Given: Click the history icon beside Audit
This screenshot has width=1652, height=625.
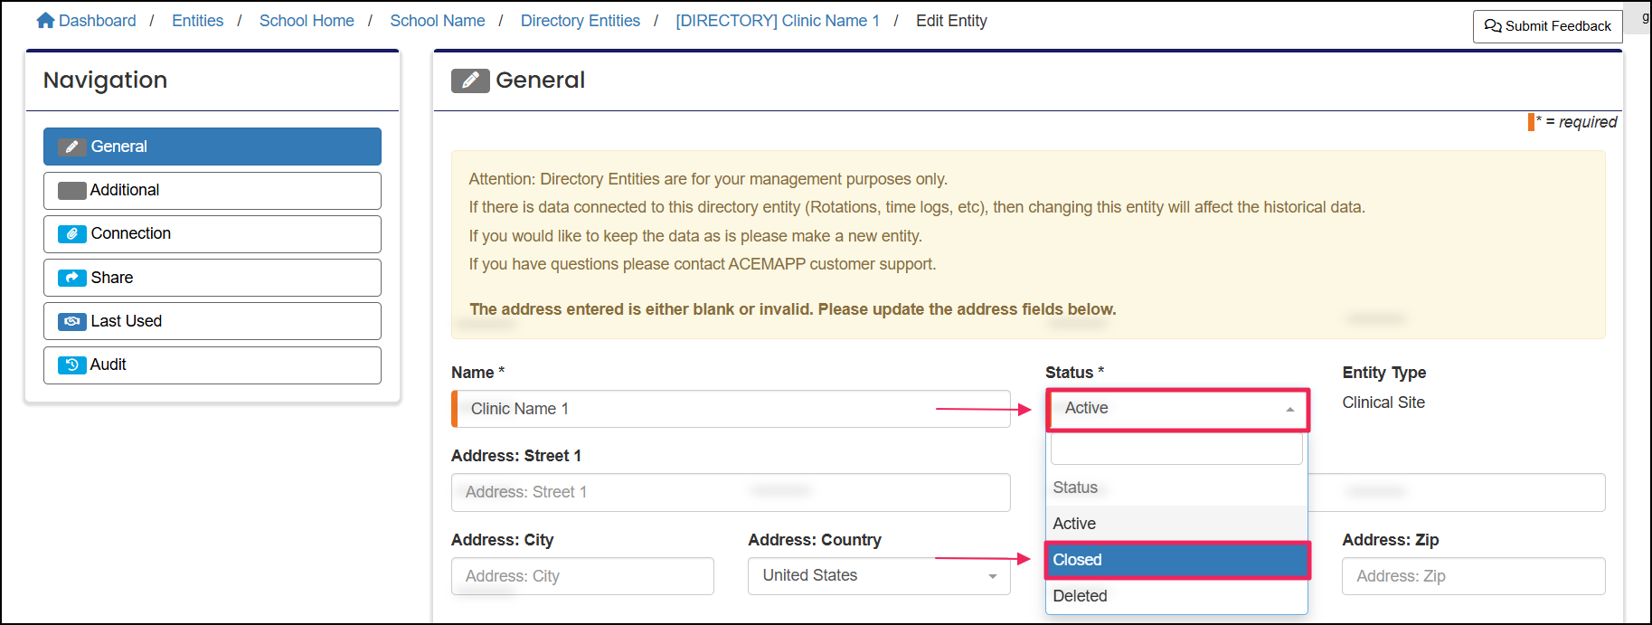Looking at the screenshot, I should pyautogui.click(x=72, y=365).
